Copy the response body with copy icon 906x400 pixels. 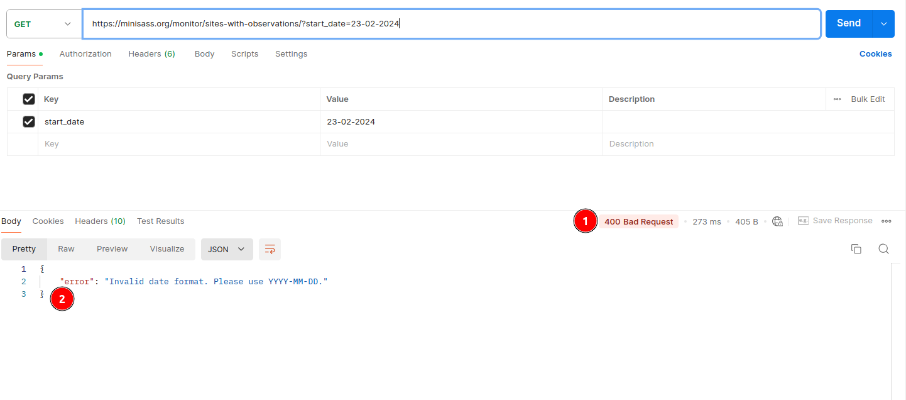click(x=856, y=249)
